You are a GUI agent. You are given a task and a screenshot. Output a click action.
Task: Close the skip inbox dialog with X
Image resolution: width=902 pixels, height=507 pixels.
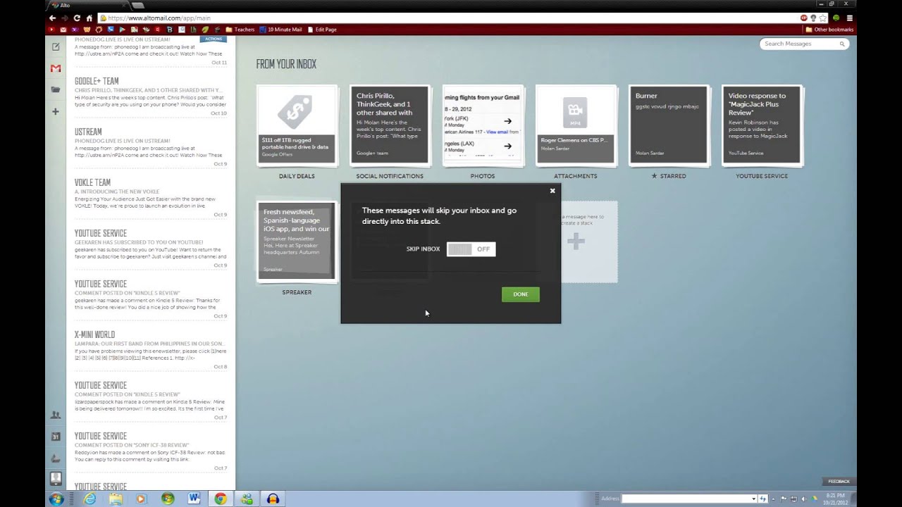coord(552,191)
